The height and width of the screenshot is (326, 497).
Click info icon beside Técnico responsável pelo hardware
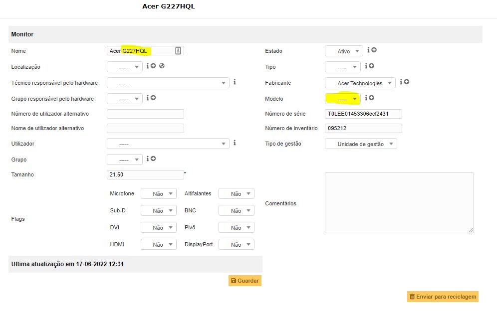[235, 82]
